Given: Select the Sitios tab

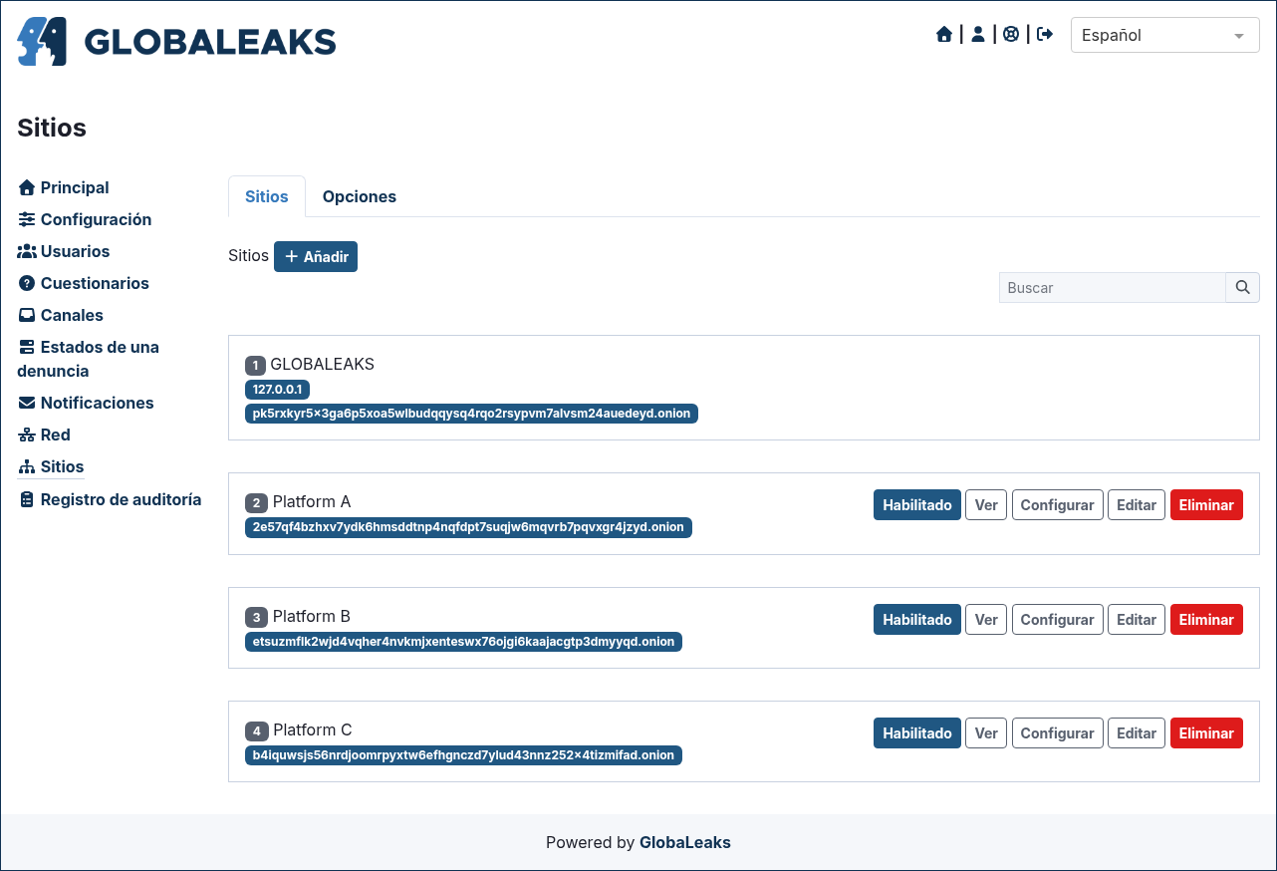Looking at the screenshot, I should [267, 196].
